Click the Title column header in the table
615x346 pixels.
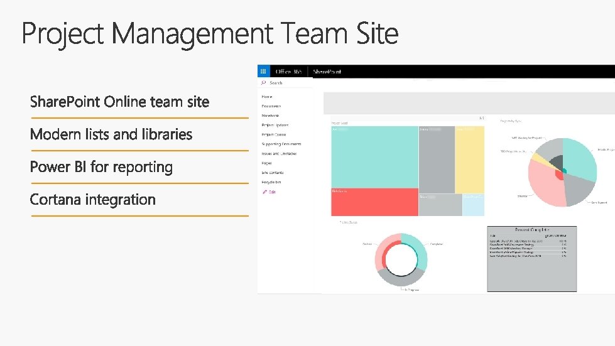pyautogui.click(x=493, y=236)
